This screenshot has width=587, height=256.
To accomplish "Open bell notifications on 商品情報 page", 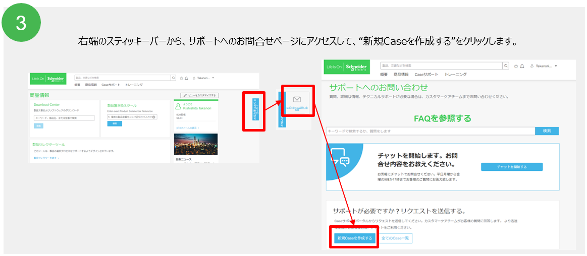I will point(186,79).
